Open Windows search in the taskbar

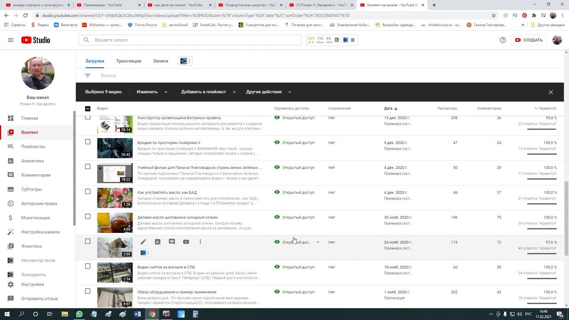pyautogui.click(x=21, y=314)
